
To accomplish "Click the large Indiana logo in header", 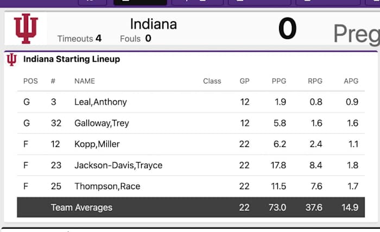I will pyautogui.click(x=26, y=29).
